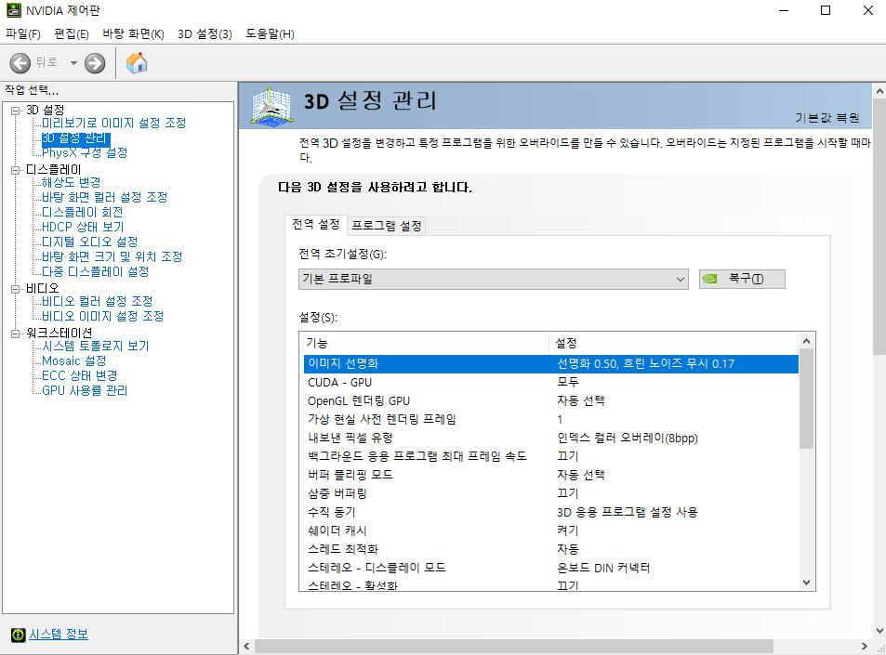Open the 파일(F) menu
This screenshot has width=886, height=655.
point(23,33)
